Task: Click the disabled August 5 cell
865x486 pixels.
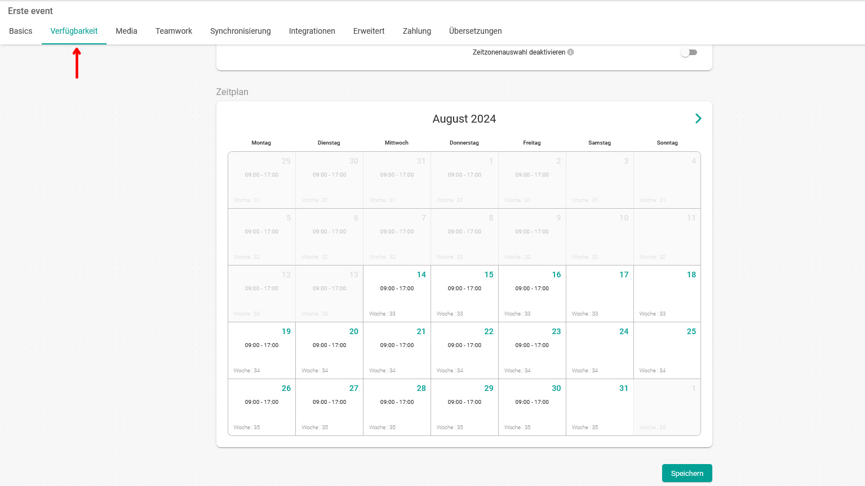Action: pyautogui.click(x=261, y=237)
